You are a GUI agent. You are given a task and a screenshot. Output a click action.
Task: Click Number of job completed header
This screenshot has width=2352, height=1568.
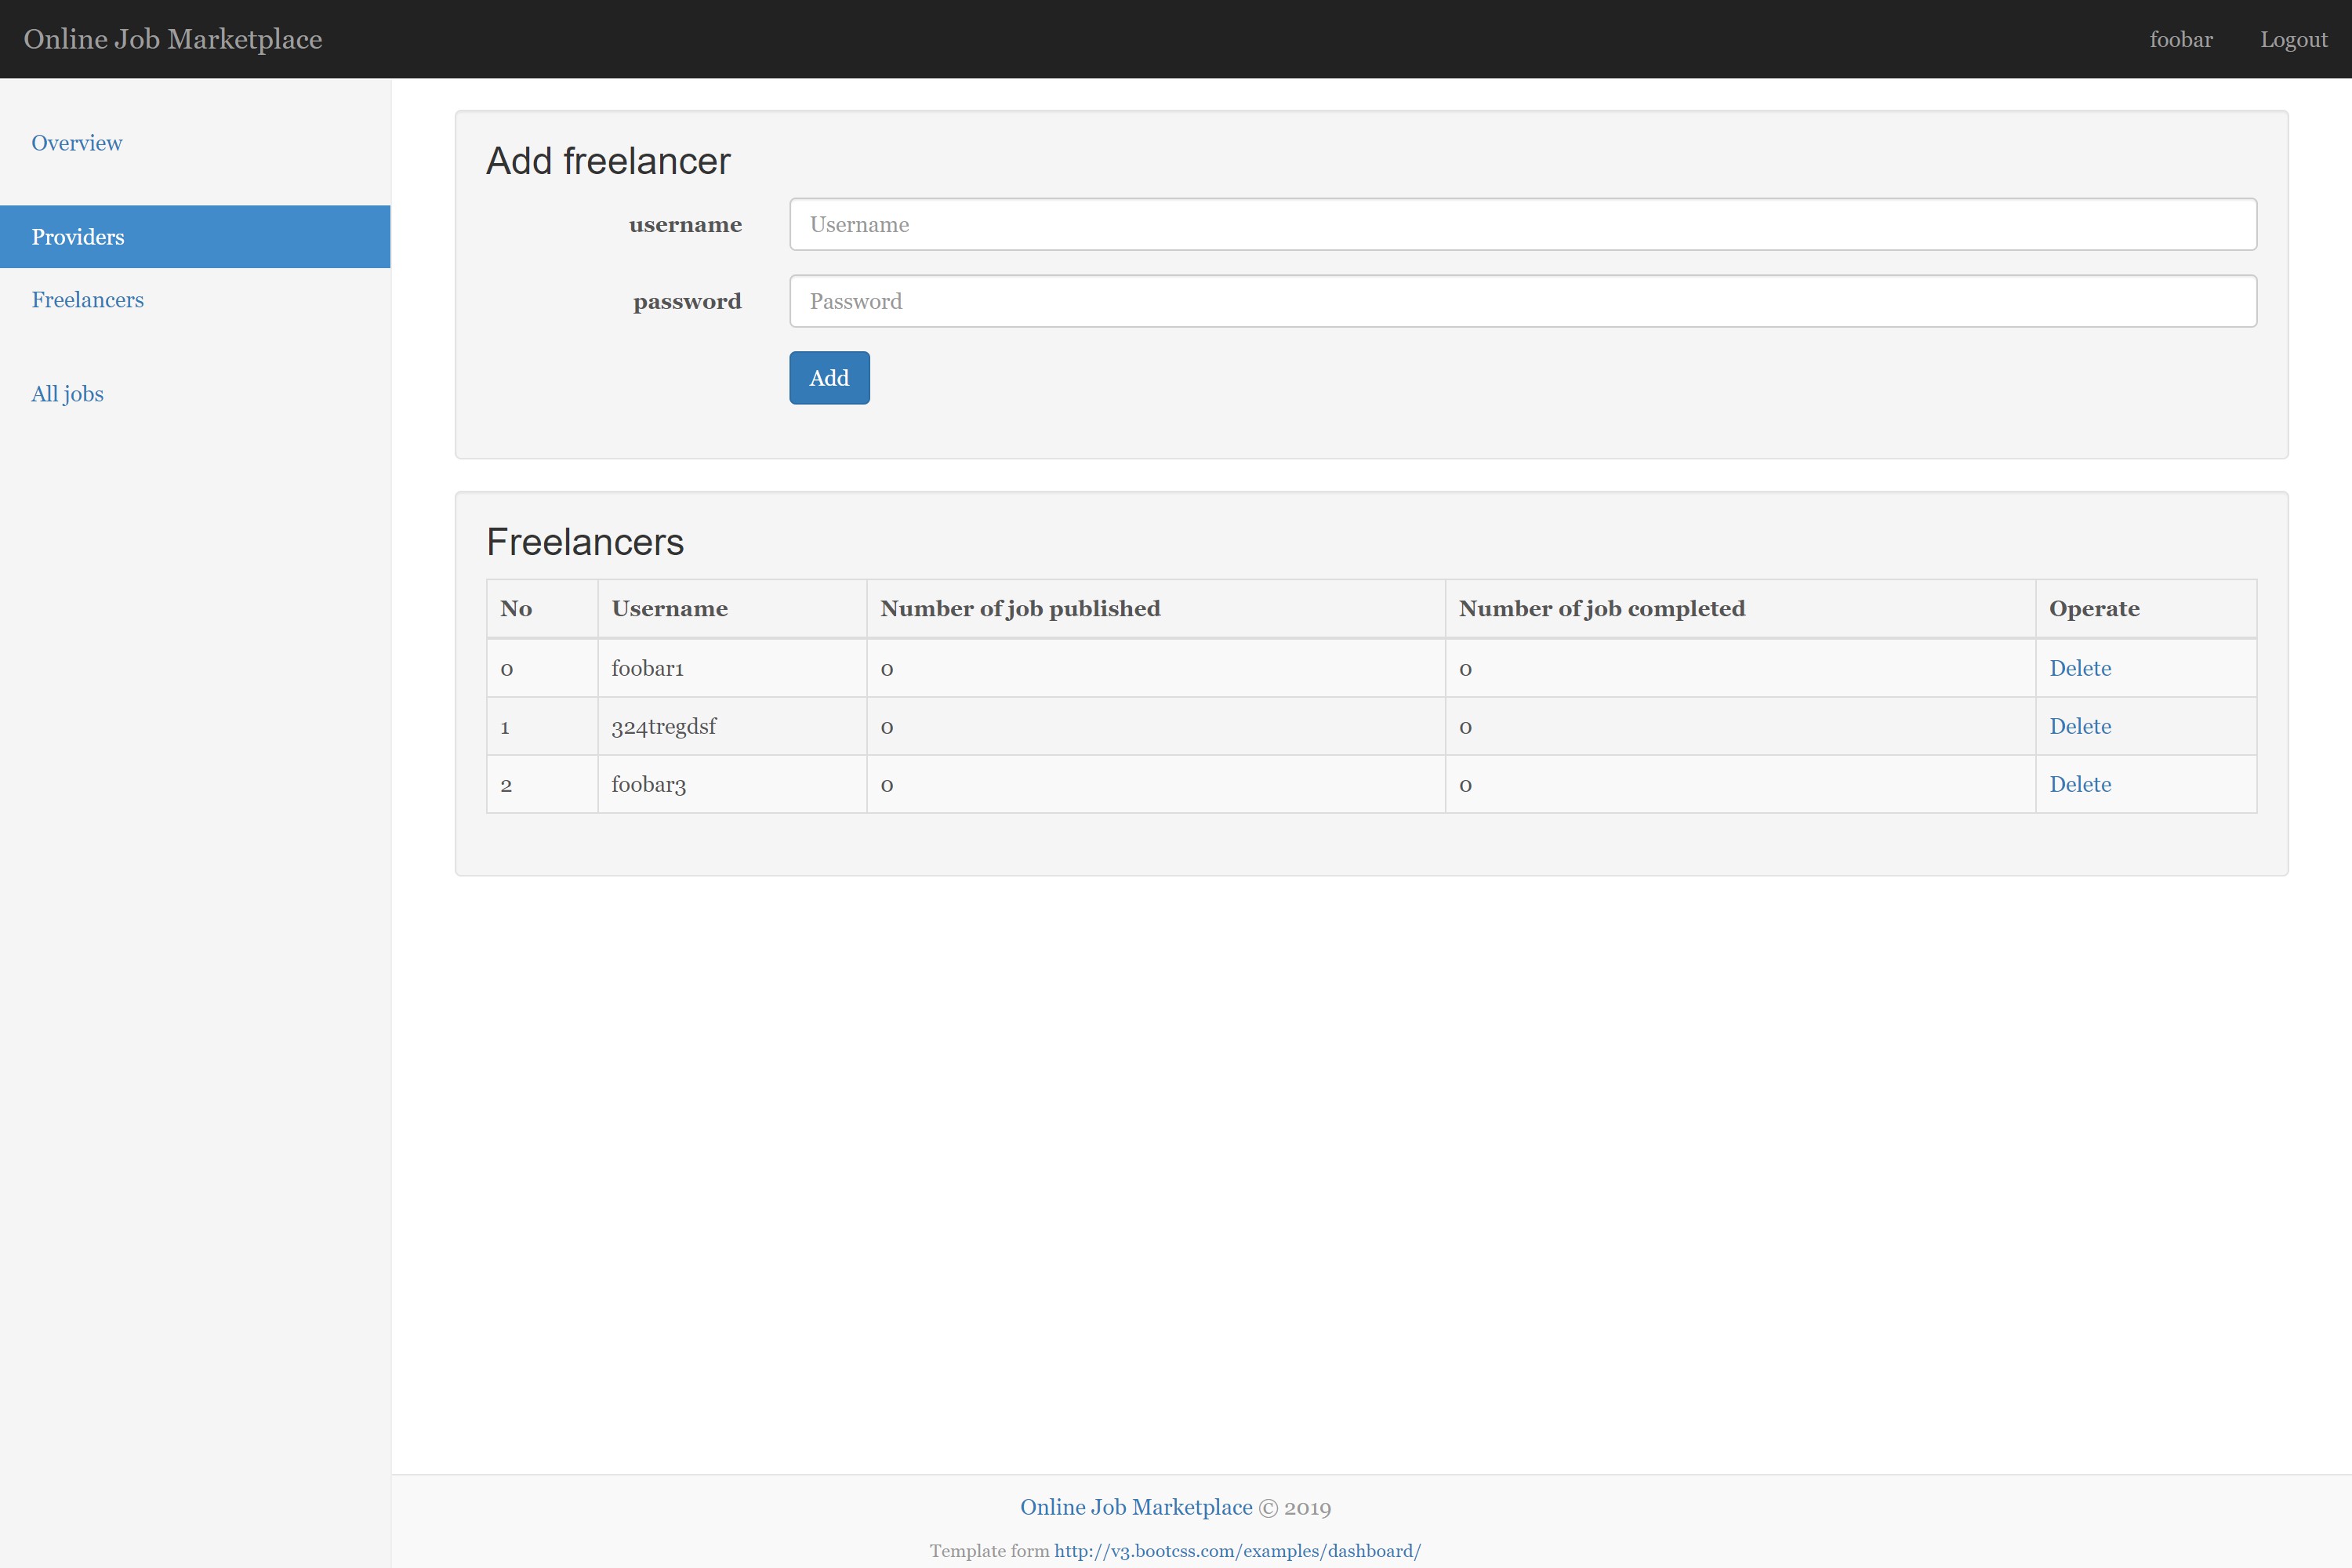tap(1601, 609)
